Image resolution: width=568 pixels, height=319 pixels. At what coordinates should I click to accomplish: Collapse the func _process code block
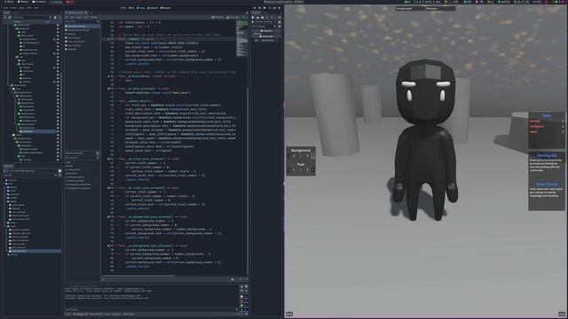point(117,76)
